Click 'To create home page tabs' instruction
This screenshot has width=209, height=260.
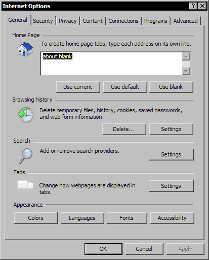[x=116, y=44]
